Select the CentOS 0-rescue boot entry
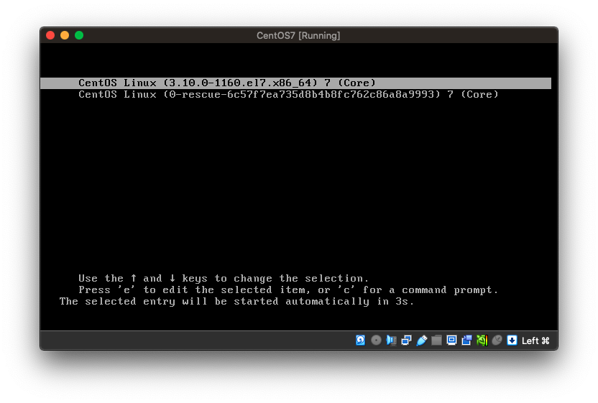This screenshot has height=403, width=598. click(288, 95)
